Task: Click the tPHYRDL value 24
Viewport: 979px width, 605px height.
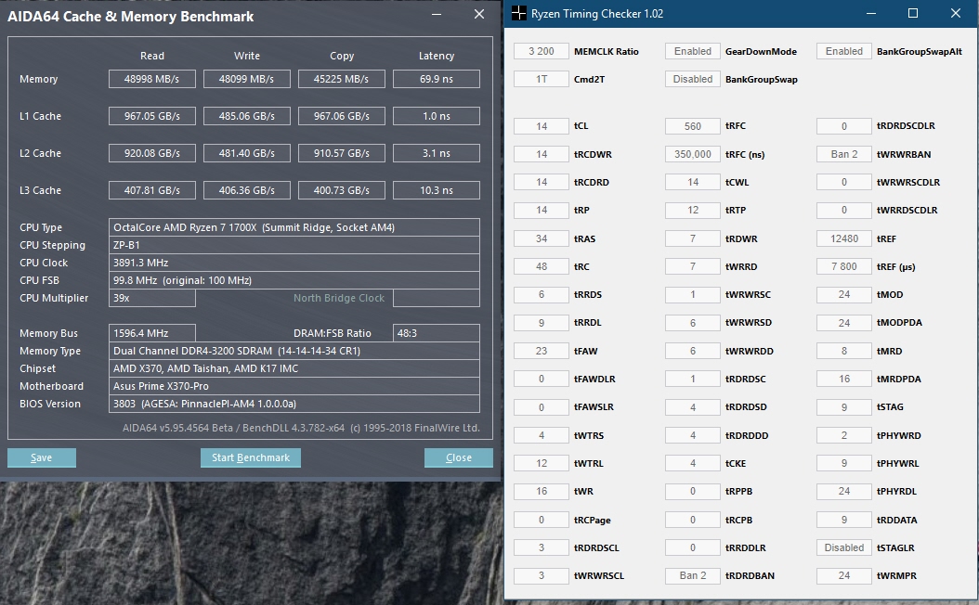Action: tap(844, 492)
